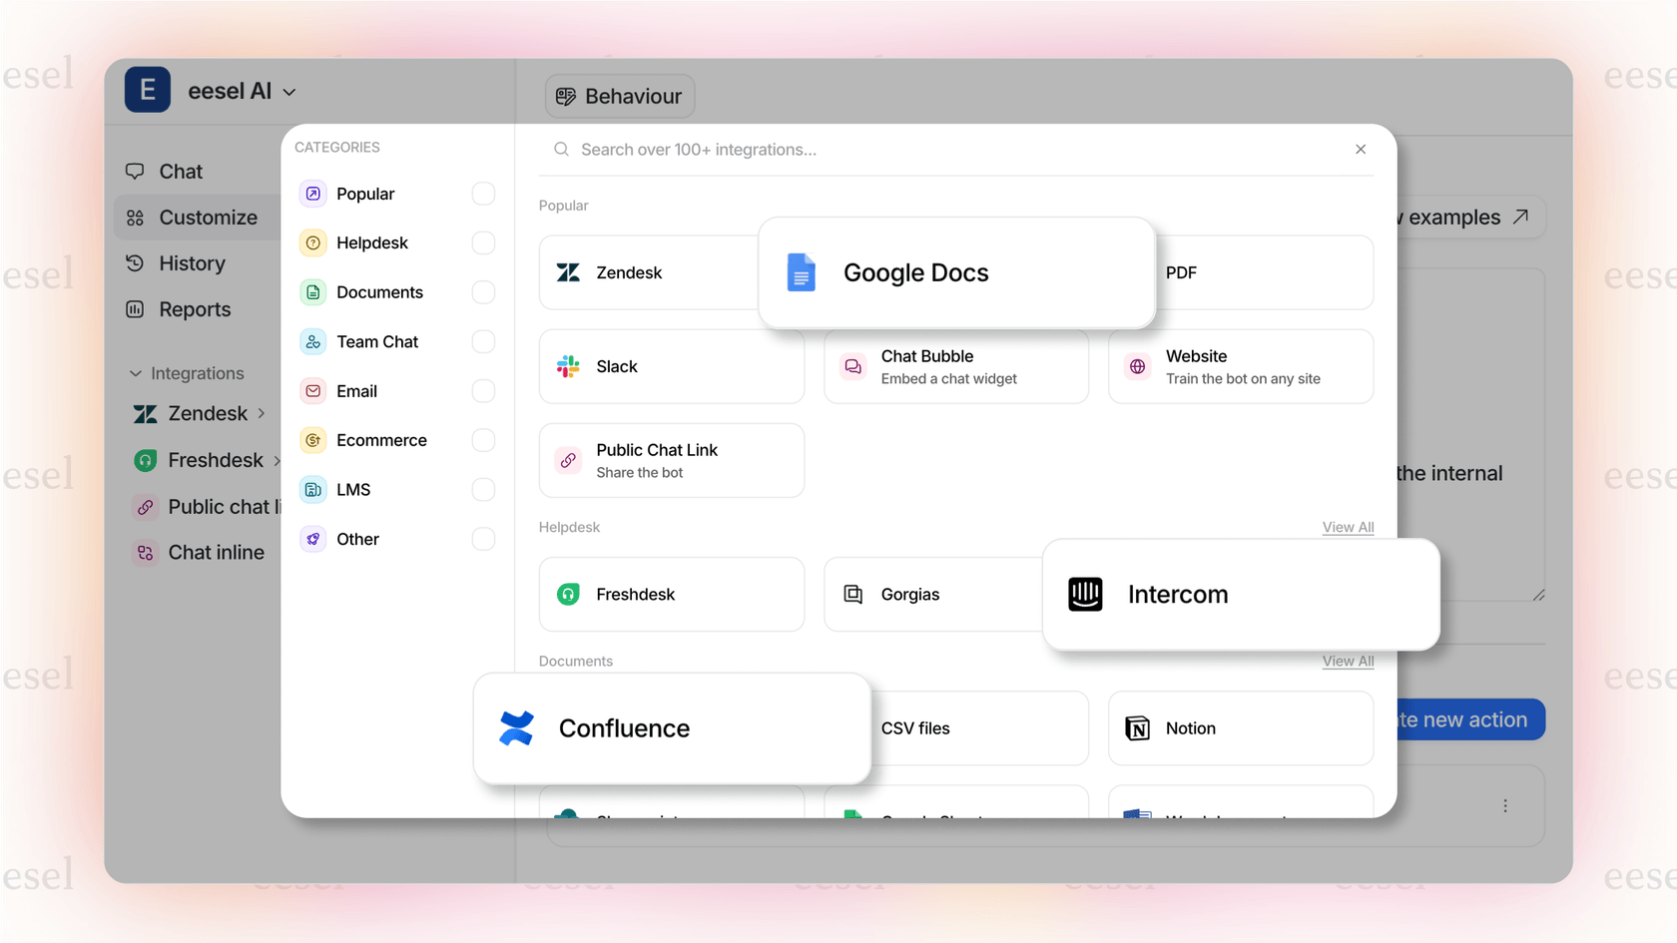Expand the Zendesk integration chevron
The image size is (1677, 943).
tap(262, 413)
